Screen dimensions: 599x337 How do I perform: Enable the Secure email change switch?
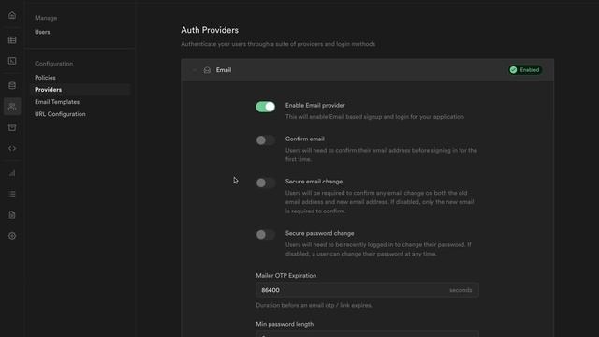[x=266, y=183]
